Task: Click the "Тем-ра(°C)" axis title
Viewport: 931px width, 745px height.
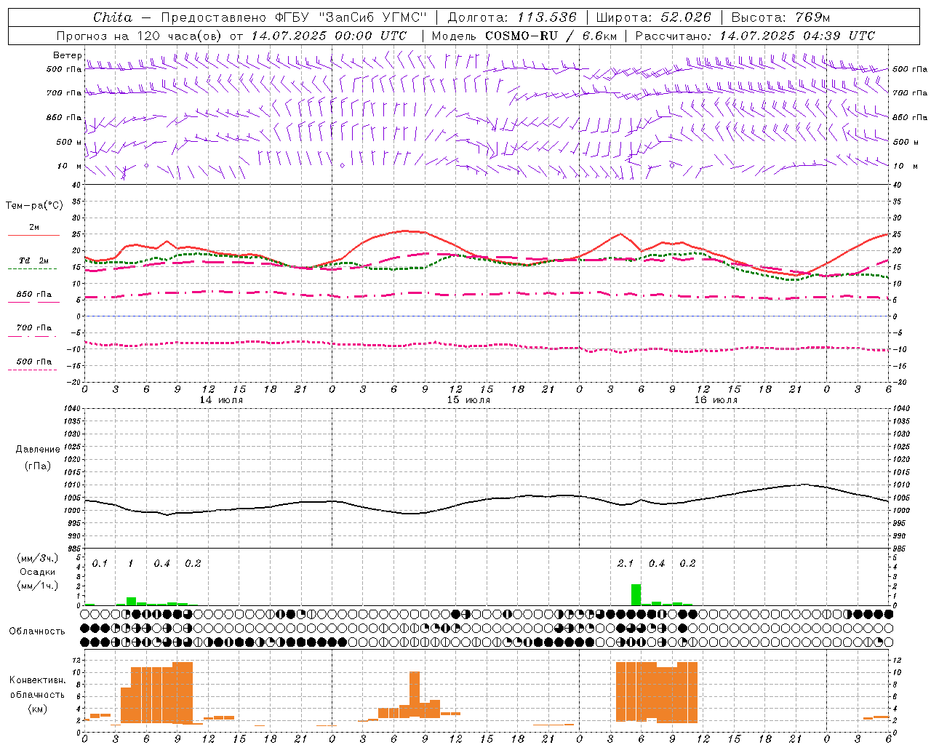Action: tap(34, 206)
